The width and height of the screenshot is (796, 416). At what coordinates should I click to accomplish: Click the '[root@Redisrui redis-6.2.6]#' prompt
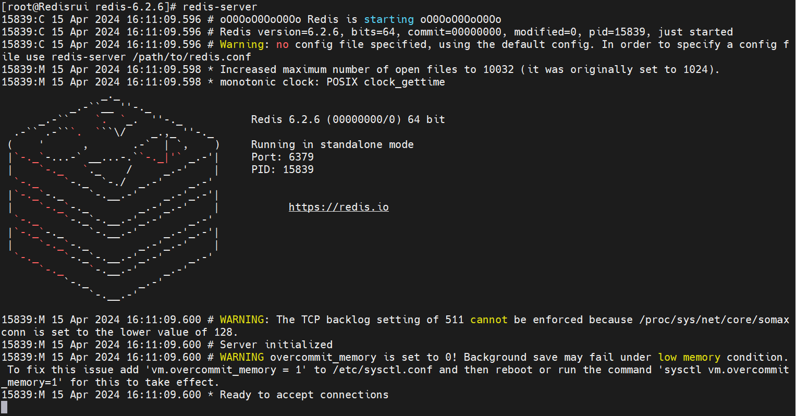coord(89,7)
